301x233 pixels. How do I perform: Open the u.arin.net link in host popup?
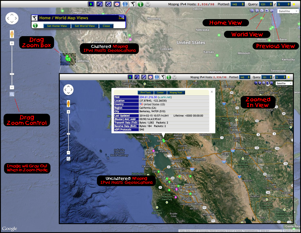(165, 97)
